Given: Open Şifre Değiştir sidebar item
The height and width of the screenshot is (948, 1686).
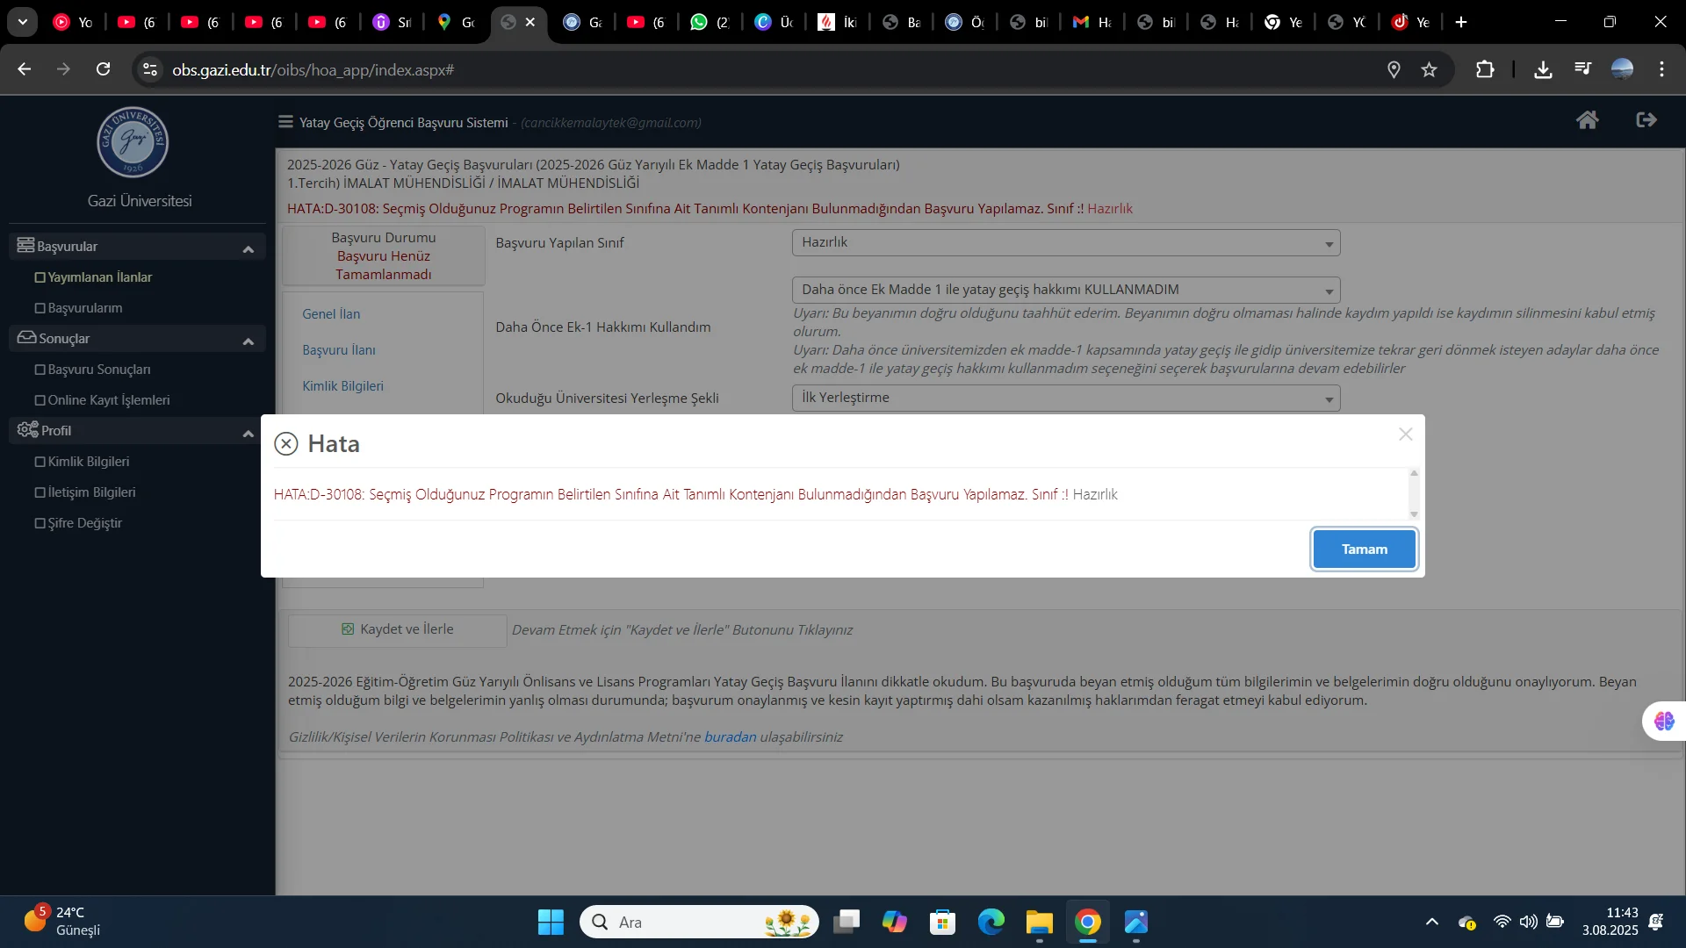Looking at the screenshot, I should [x=84, y=523].
